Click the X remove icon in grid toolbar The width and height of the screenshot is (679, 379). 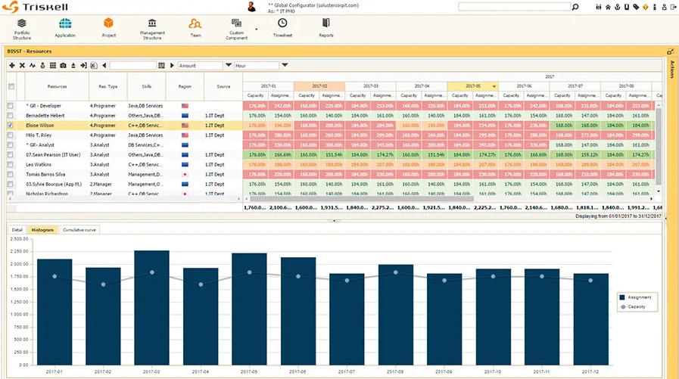tap(22, 65)
